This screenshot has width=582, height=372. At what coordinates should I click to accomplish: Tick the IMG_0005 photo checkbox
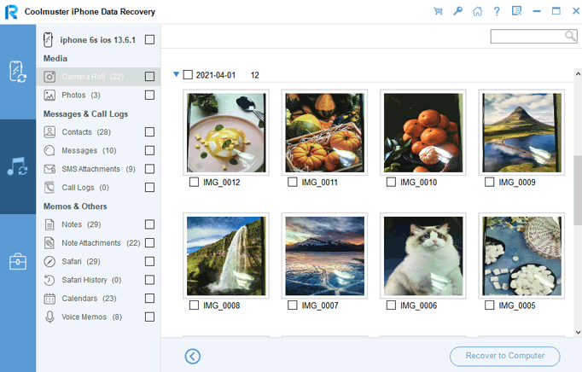[490, 305]
